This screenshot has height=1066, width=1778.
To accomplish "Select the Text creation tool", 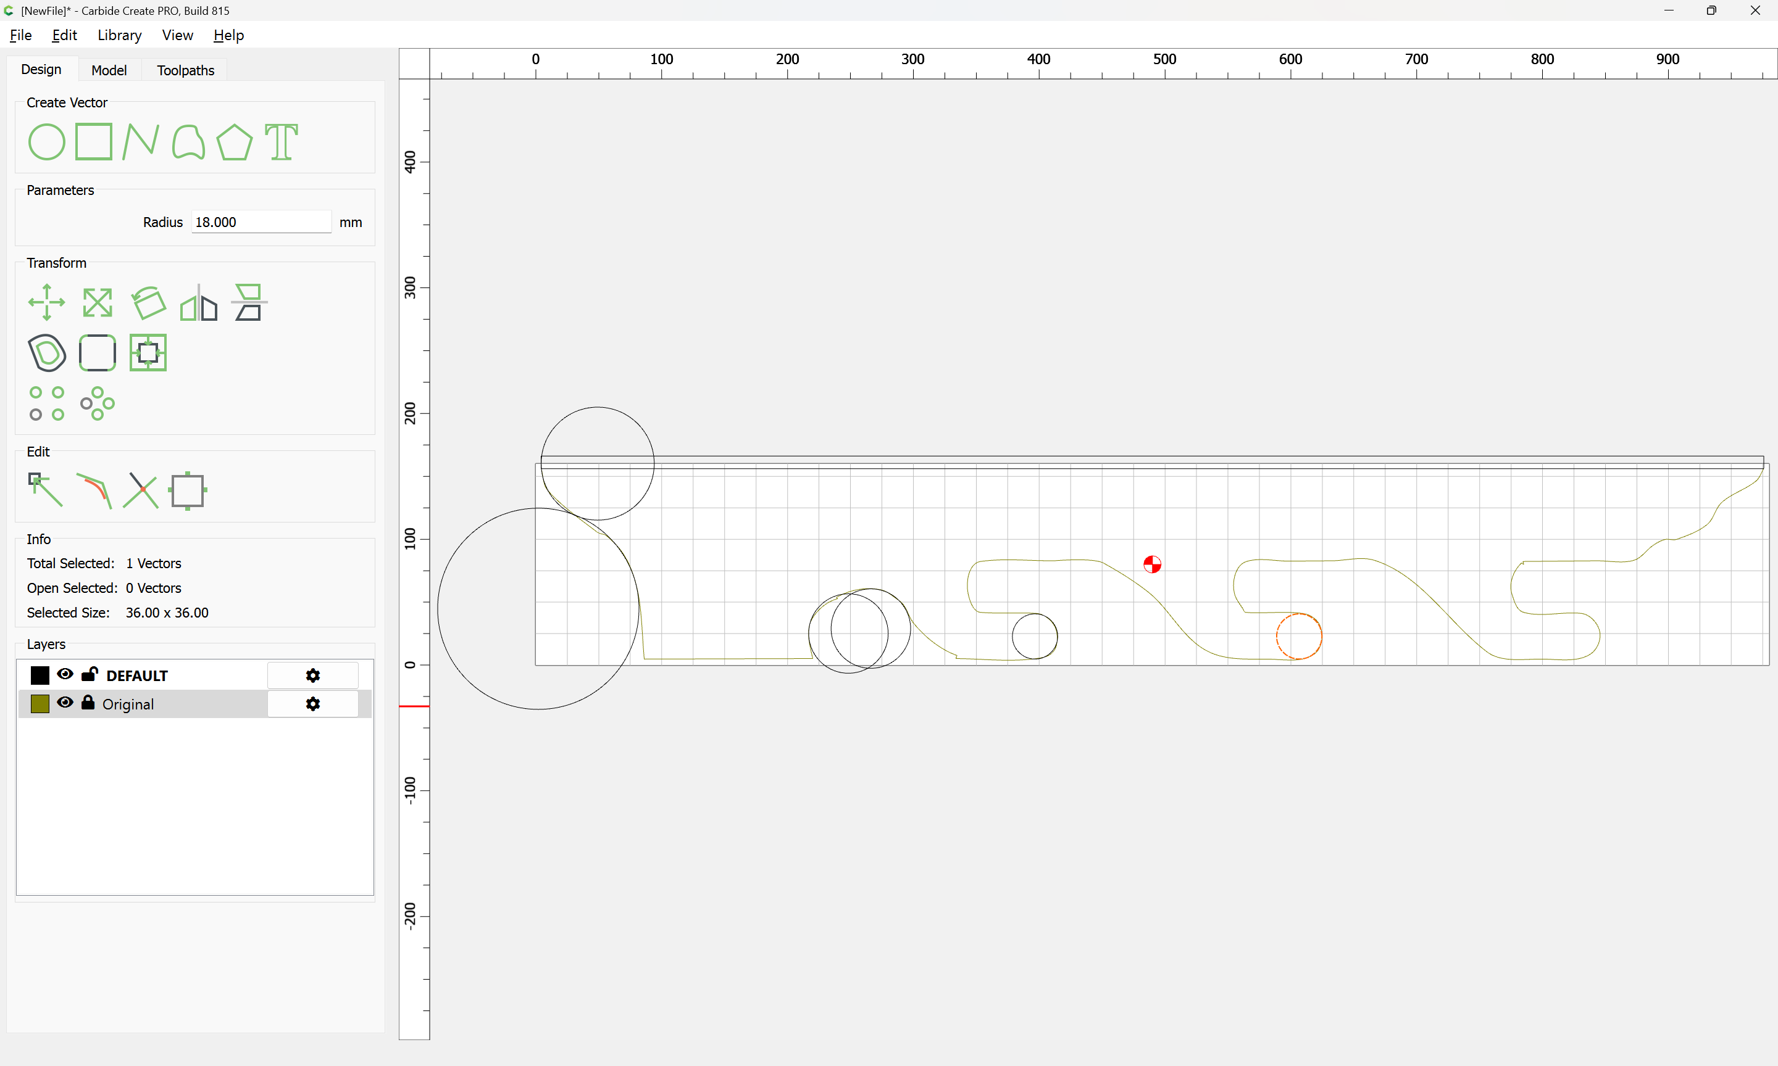I will pos(281,141).
